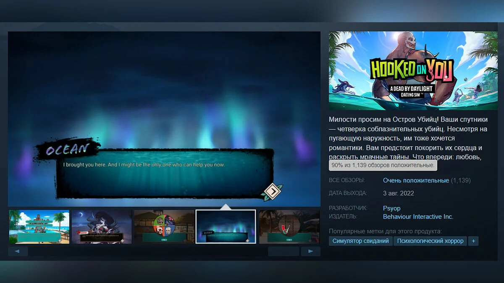Viewport: 504px width, 283px height.
Task: Select the 'Симулятор свиданий' tag
Action: tap(361, 241)
